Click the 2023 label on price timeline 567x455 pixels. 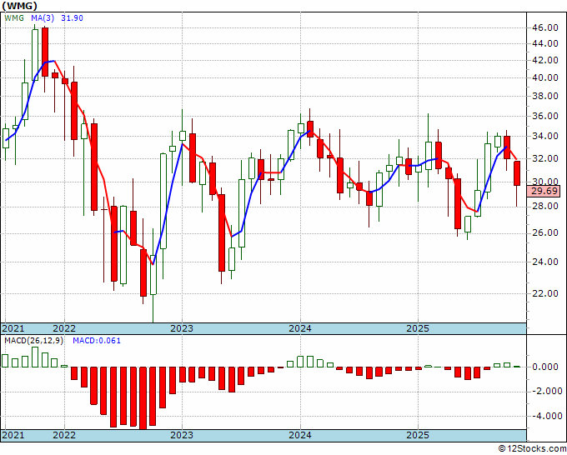(182, 328)
